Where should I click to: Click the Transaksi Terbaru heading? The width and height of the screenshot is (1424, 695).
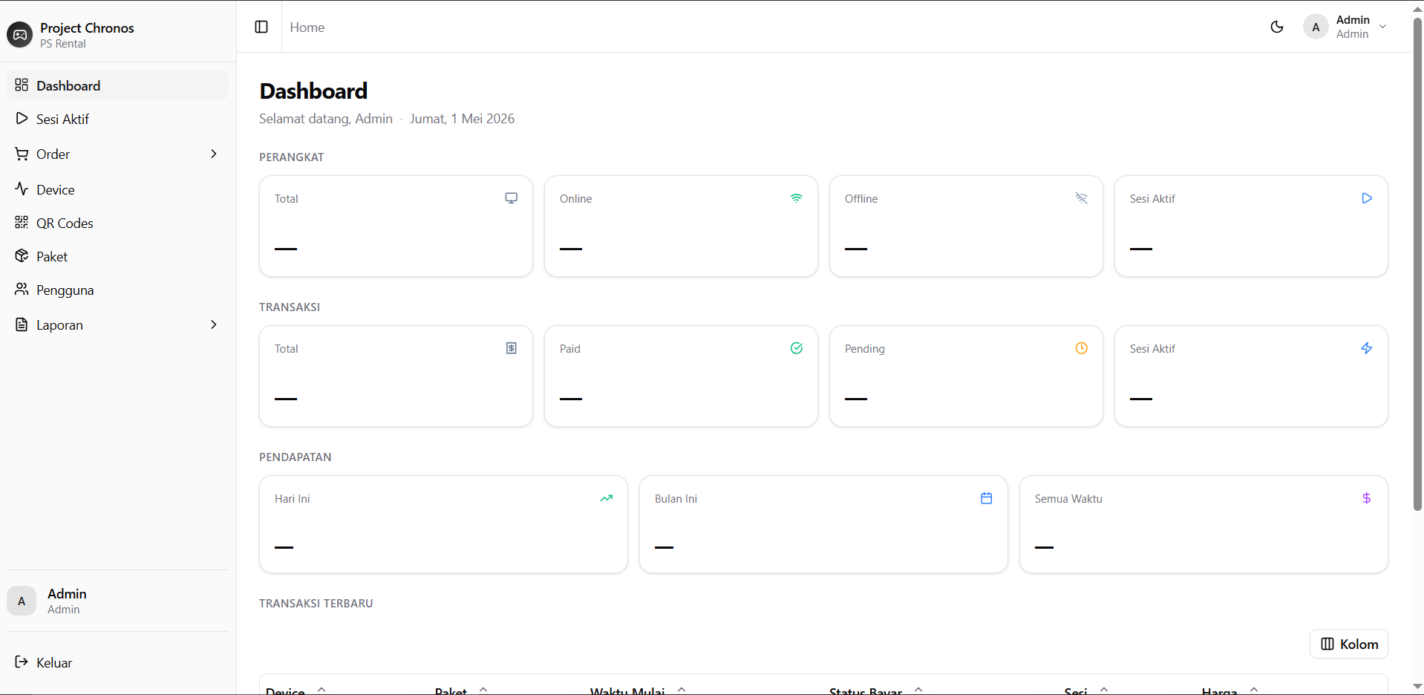coord(316,604)
